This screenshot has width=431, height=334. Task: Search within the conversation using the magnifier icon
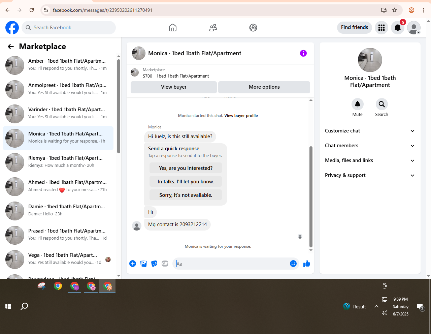click(382, 104)
